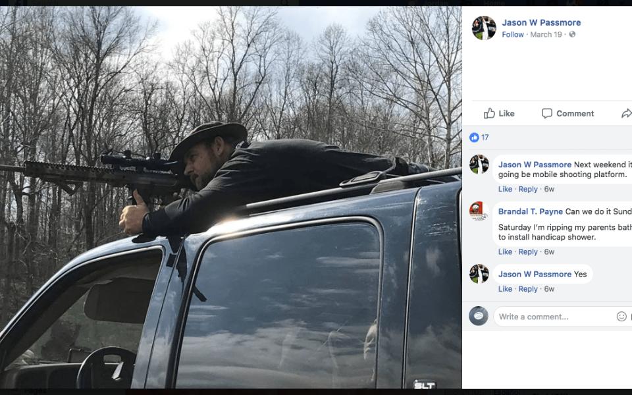Click your avatar beside the comment box
The height and width of the screenshot is (395, 632).
point(479,316)
